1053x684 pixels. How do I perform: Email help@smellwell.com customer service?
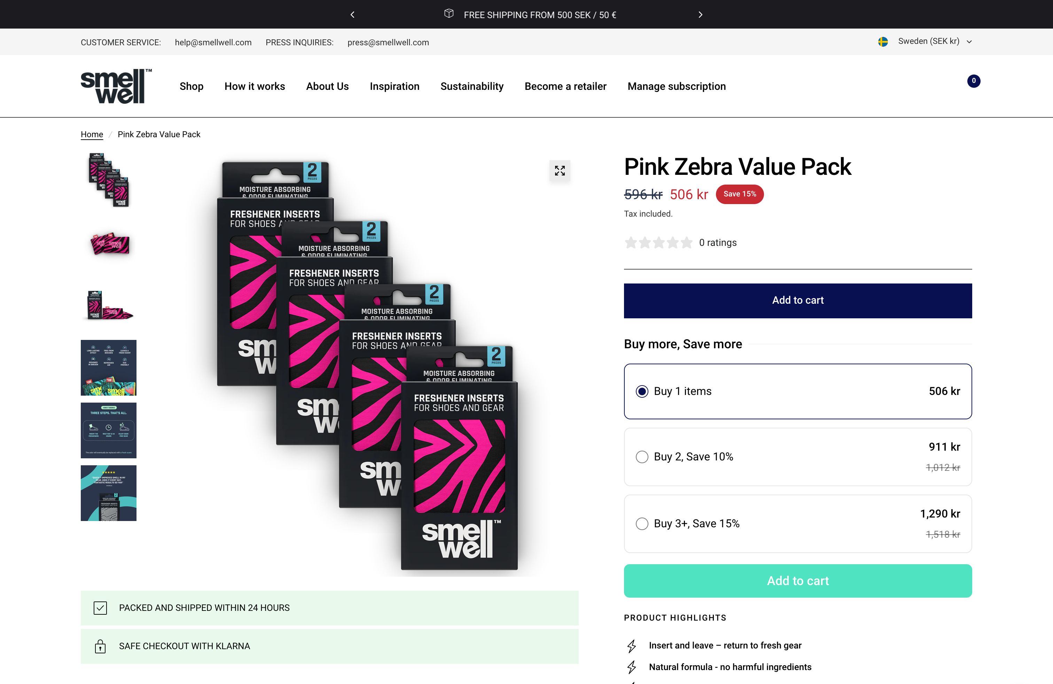point(213,42)
